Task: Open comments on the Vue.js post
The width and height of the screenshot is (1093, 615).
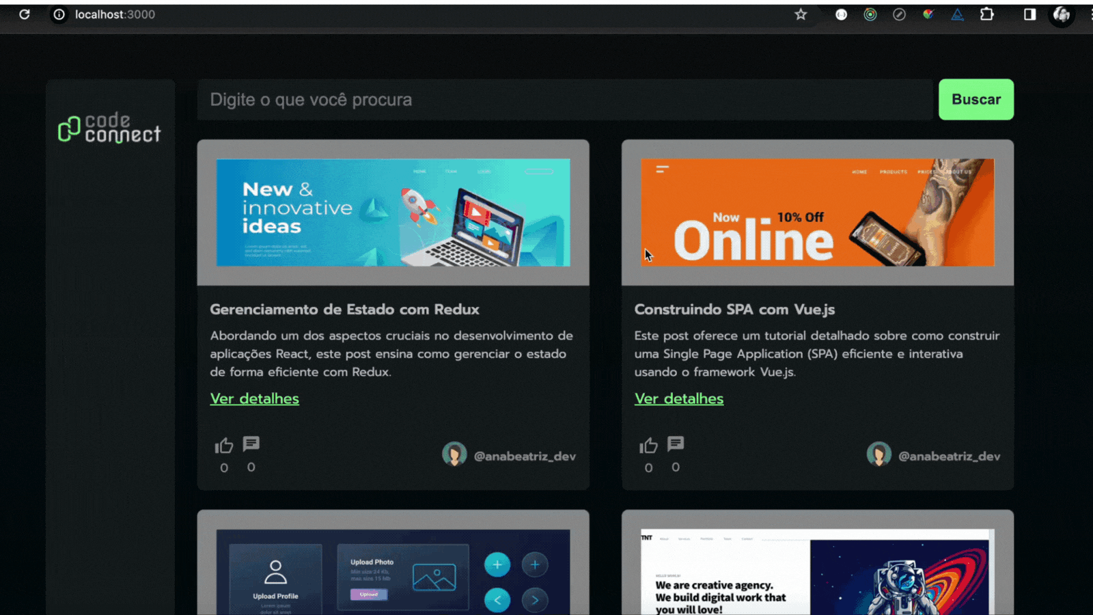Action: point(676,444)
